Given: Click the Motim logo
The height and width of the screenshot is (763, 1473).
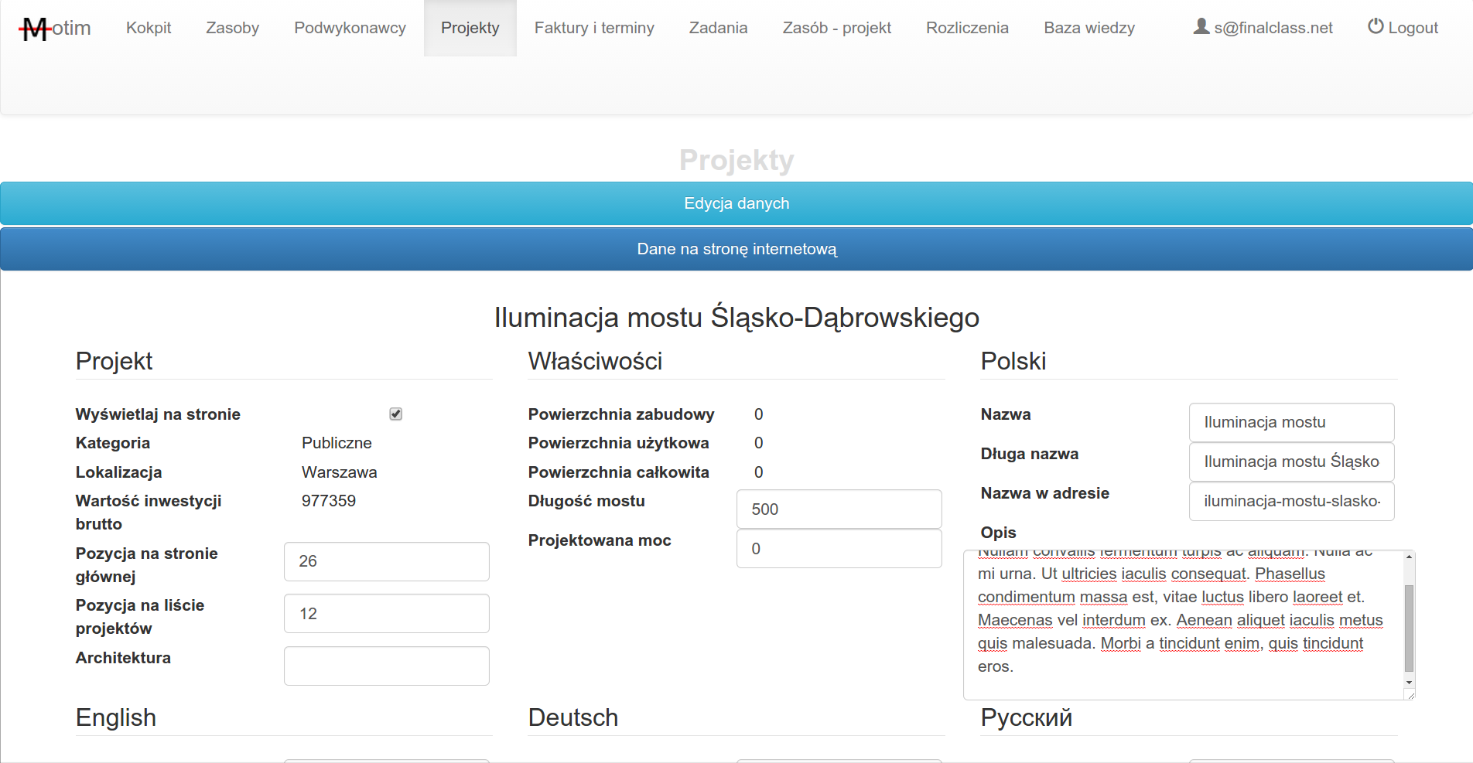Looking at the screenshot, I should click(x=54, y=29).
